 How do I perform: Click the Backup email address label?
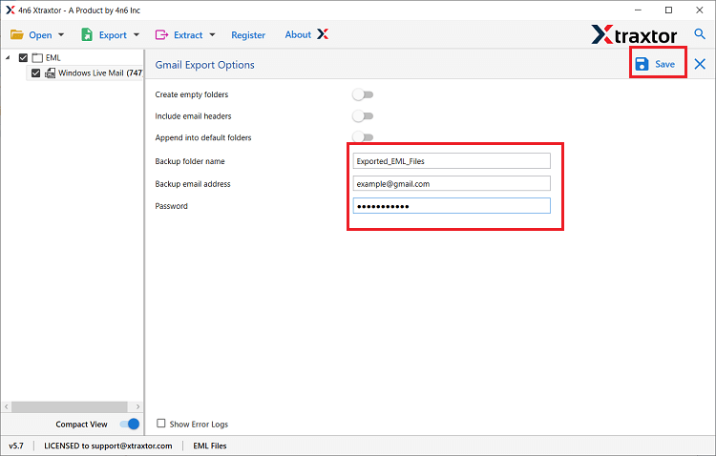[193, 184]
